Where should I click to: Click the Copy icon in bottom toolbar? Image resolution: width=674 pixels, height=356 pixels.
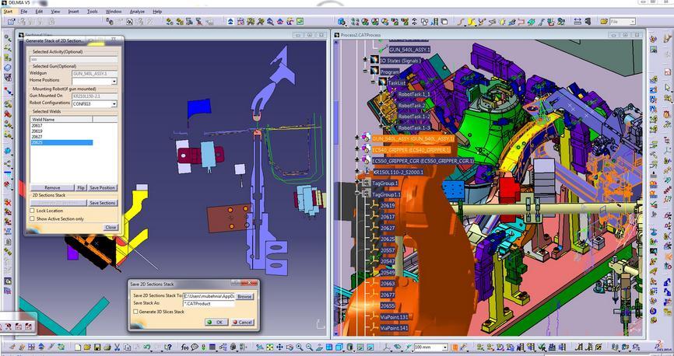127,347
